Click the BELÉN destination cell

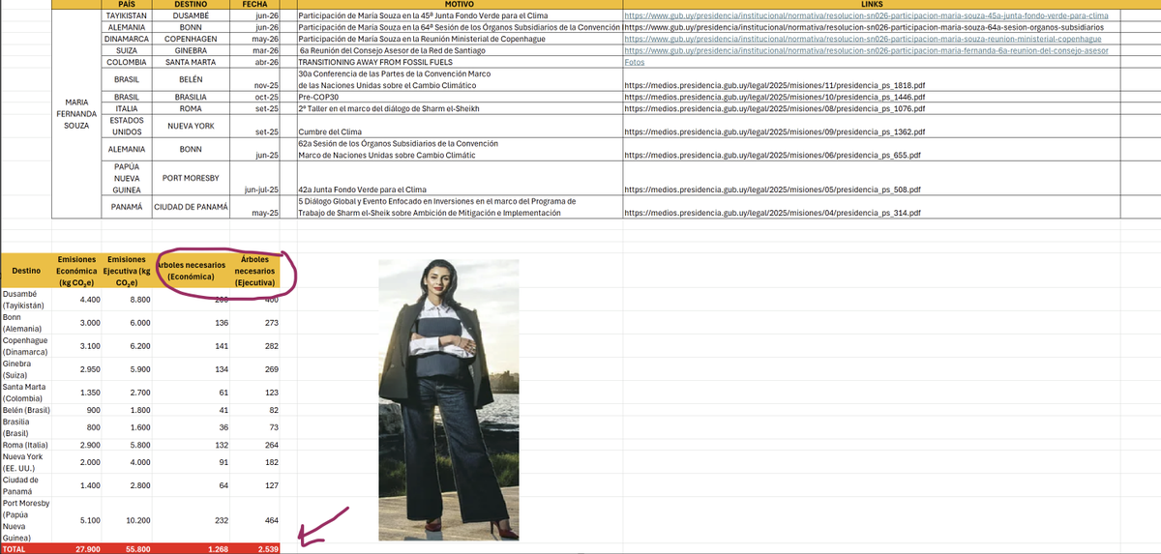coord(191,79)
